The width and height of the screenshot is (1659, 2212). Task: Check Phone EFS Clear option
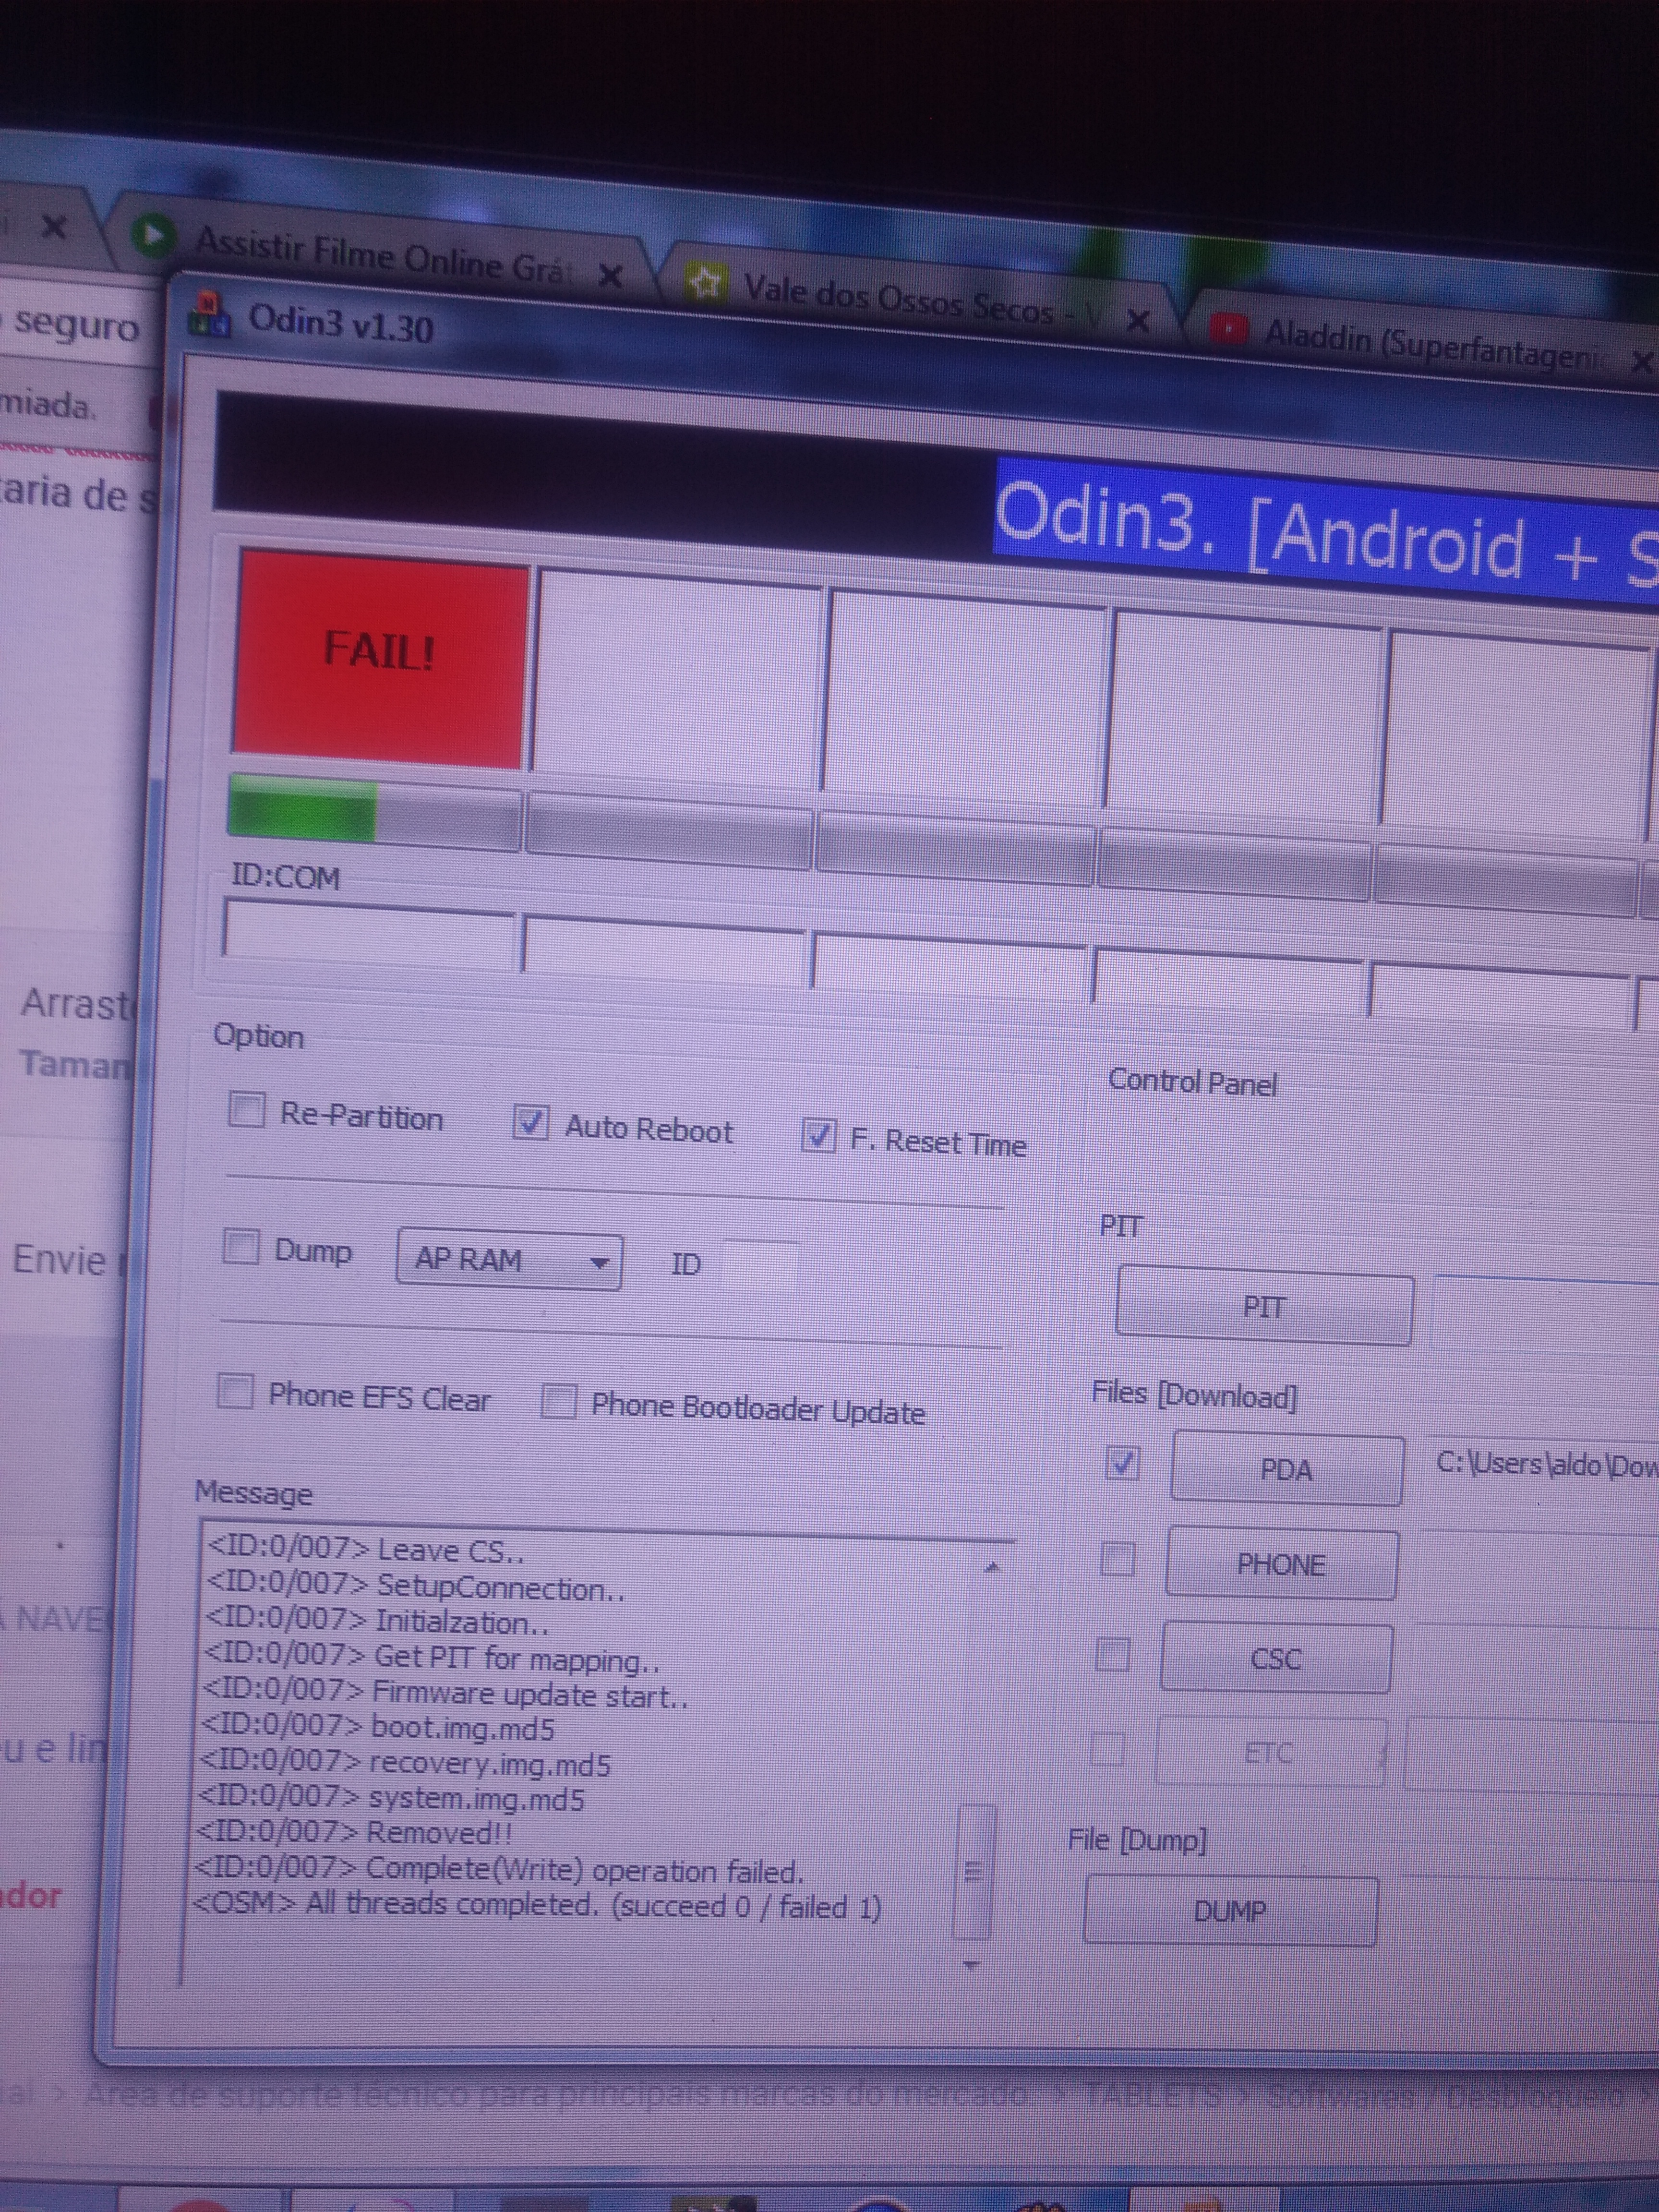[x=235, y=1391]
